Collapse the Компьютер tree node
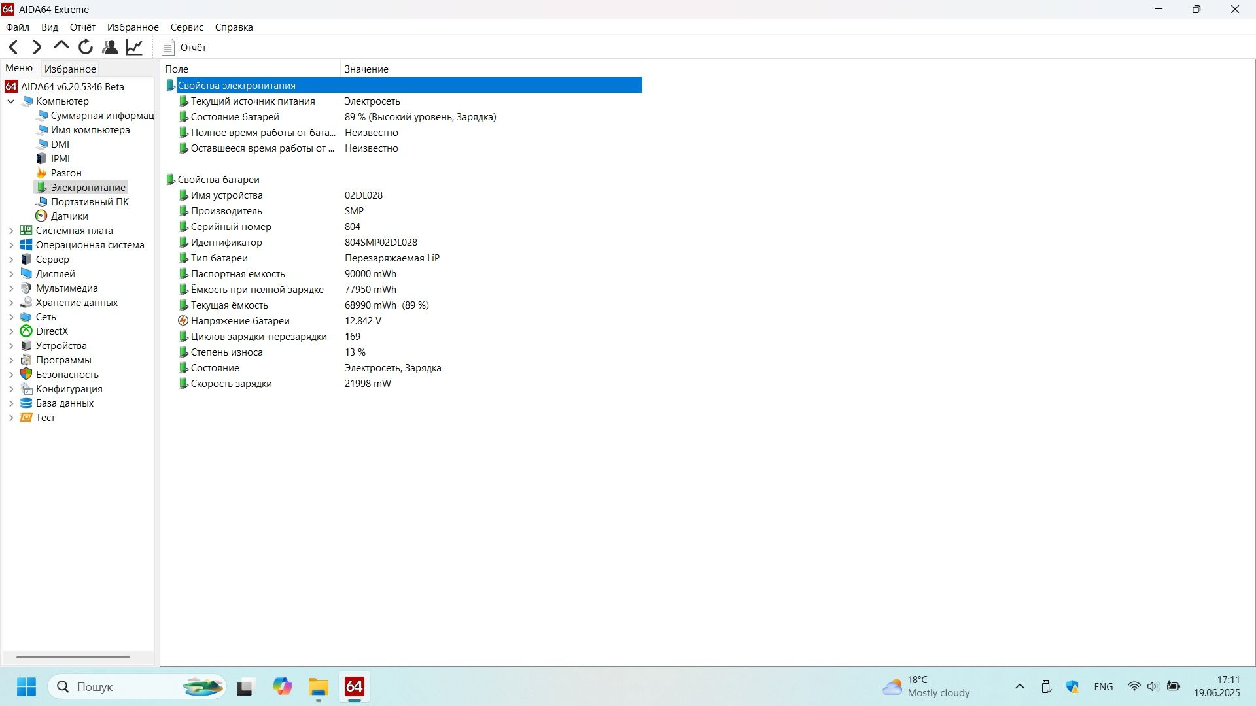 pyautogui.click(x=11, y=101)
